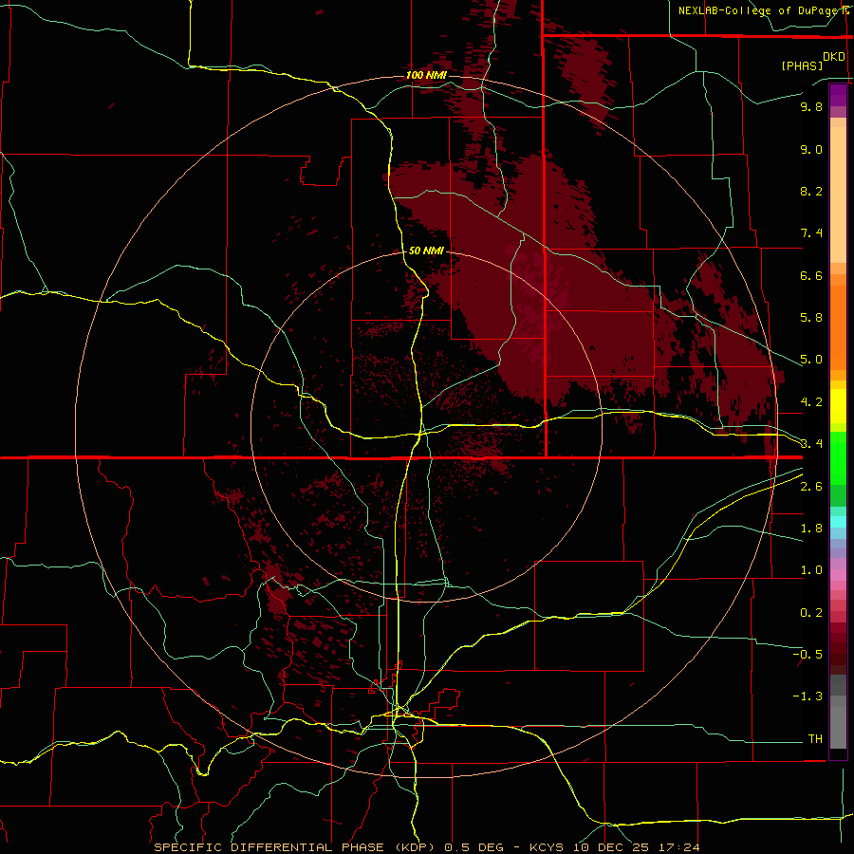Image resolution: width=854 pixels, height=854 pixels.
Task: Select the -1.3 value on the color scale
Action: coord(808,696)
